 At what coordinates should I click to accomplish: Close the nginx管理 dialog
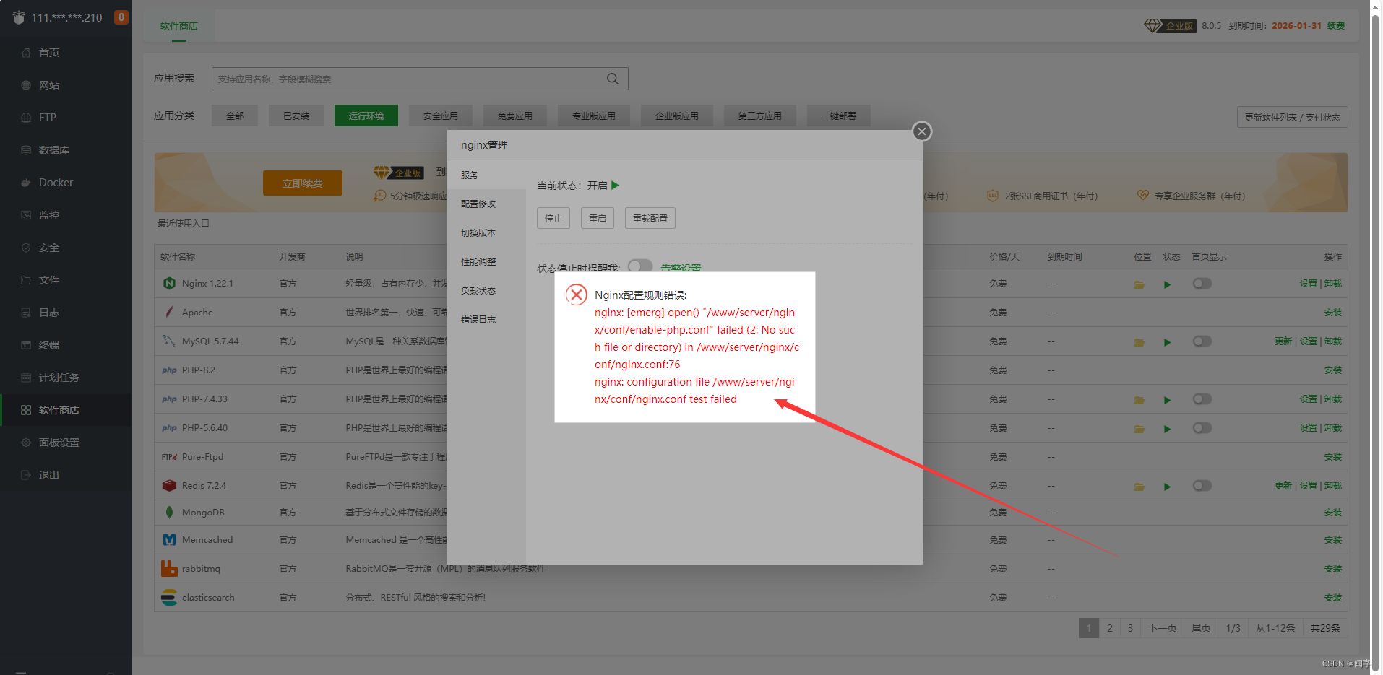pyautogui.click(x=921, y=131)
